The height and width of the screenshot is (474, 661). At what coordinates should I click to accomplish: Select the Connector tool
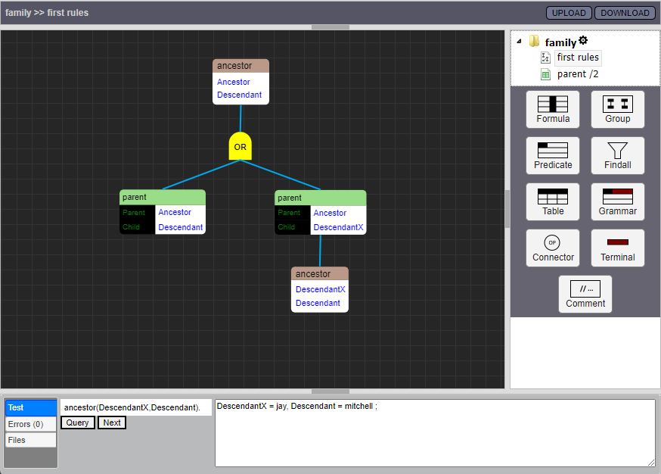pyautogui.click(x=552, y=248)
